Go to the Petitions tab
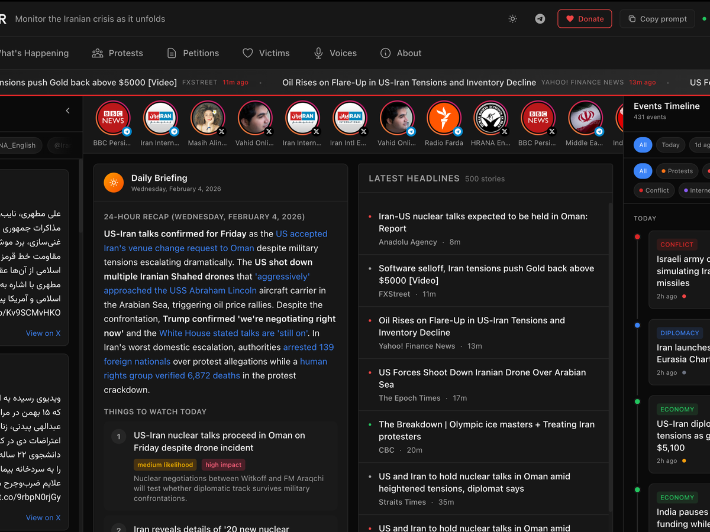The height and width of the screenshot is (532, 710). click(x=193, y=53)
